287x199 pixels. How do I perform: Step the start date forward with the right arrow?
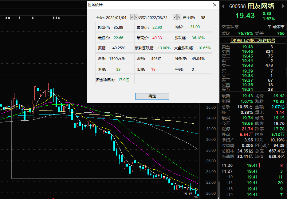(x=136, y=17)
